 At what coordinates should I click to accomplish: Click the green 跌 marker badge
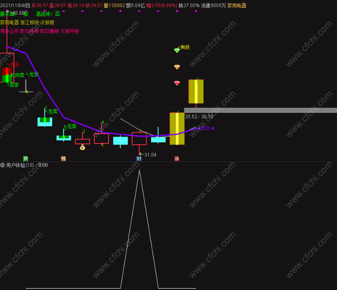26,159
